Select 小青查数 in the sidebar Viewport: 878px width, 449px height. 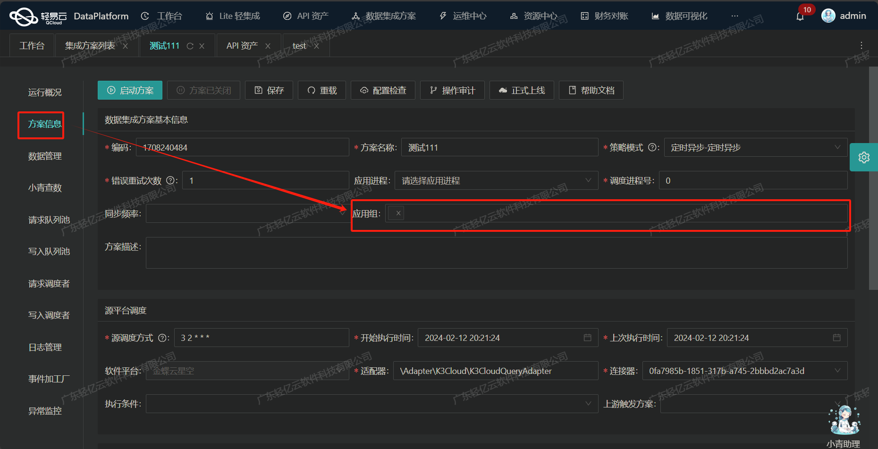pyautogui.click(x=45, y=187)
